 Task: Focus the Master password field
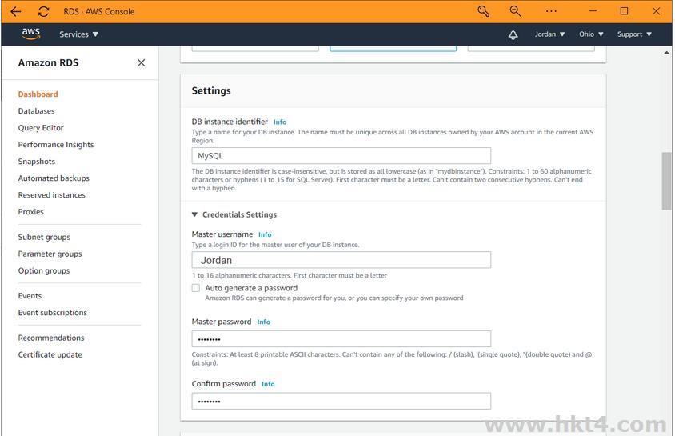tap(341, 338)
